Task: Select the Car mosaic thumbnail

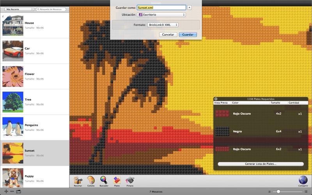Action: click(x=13, y=51)
